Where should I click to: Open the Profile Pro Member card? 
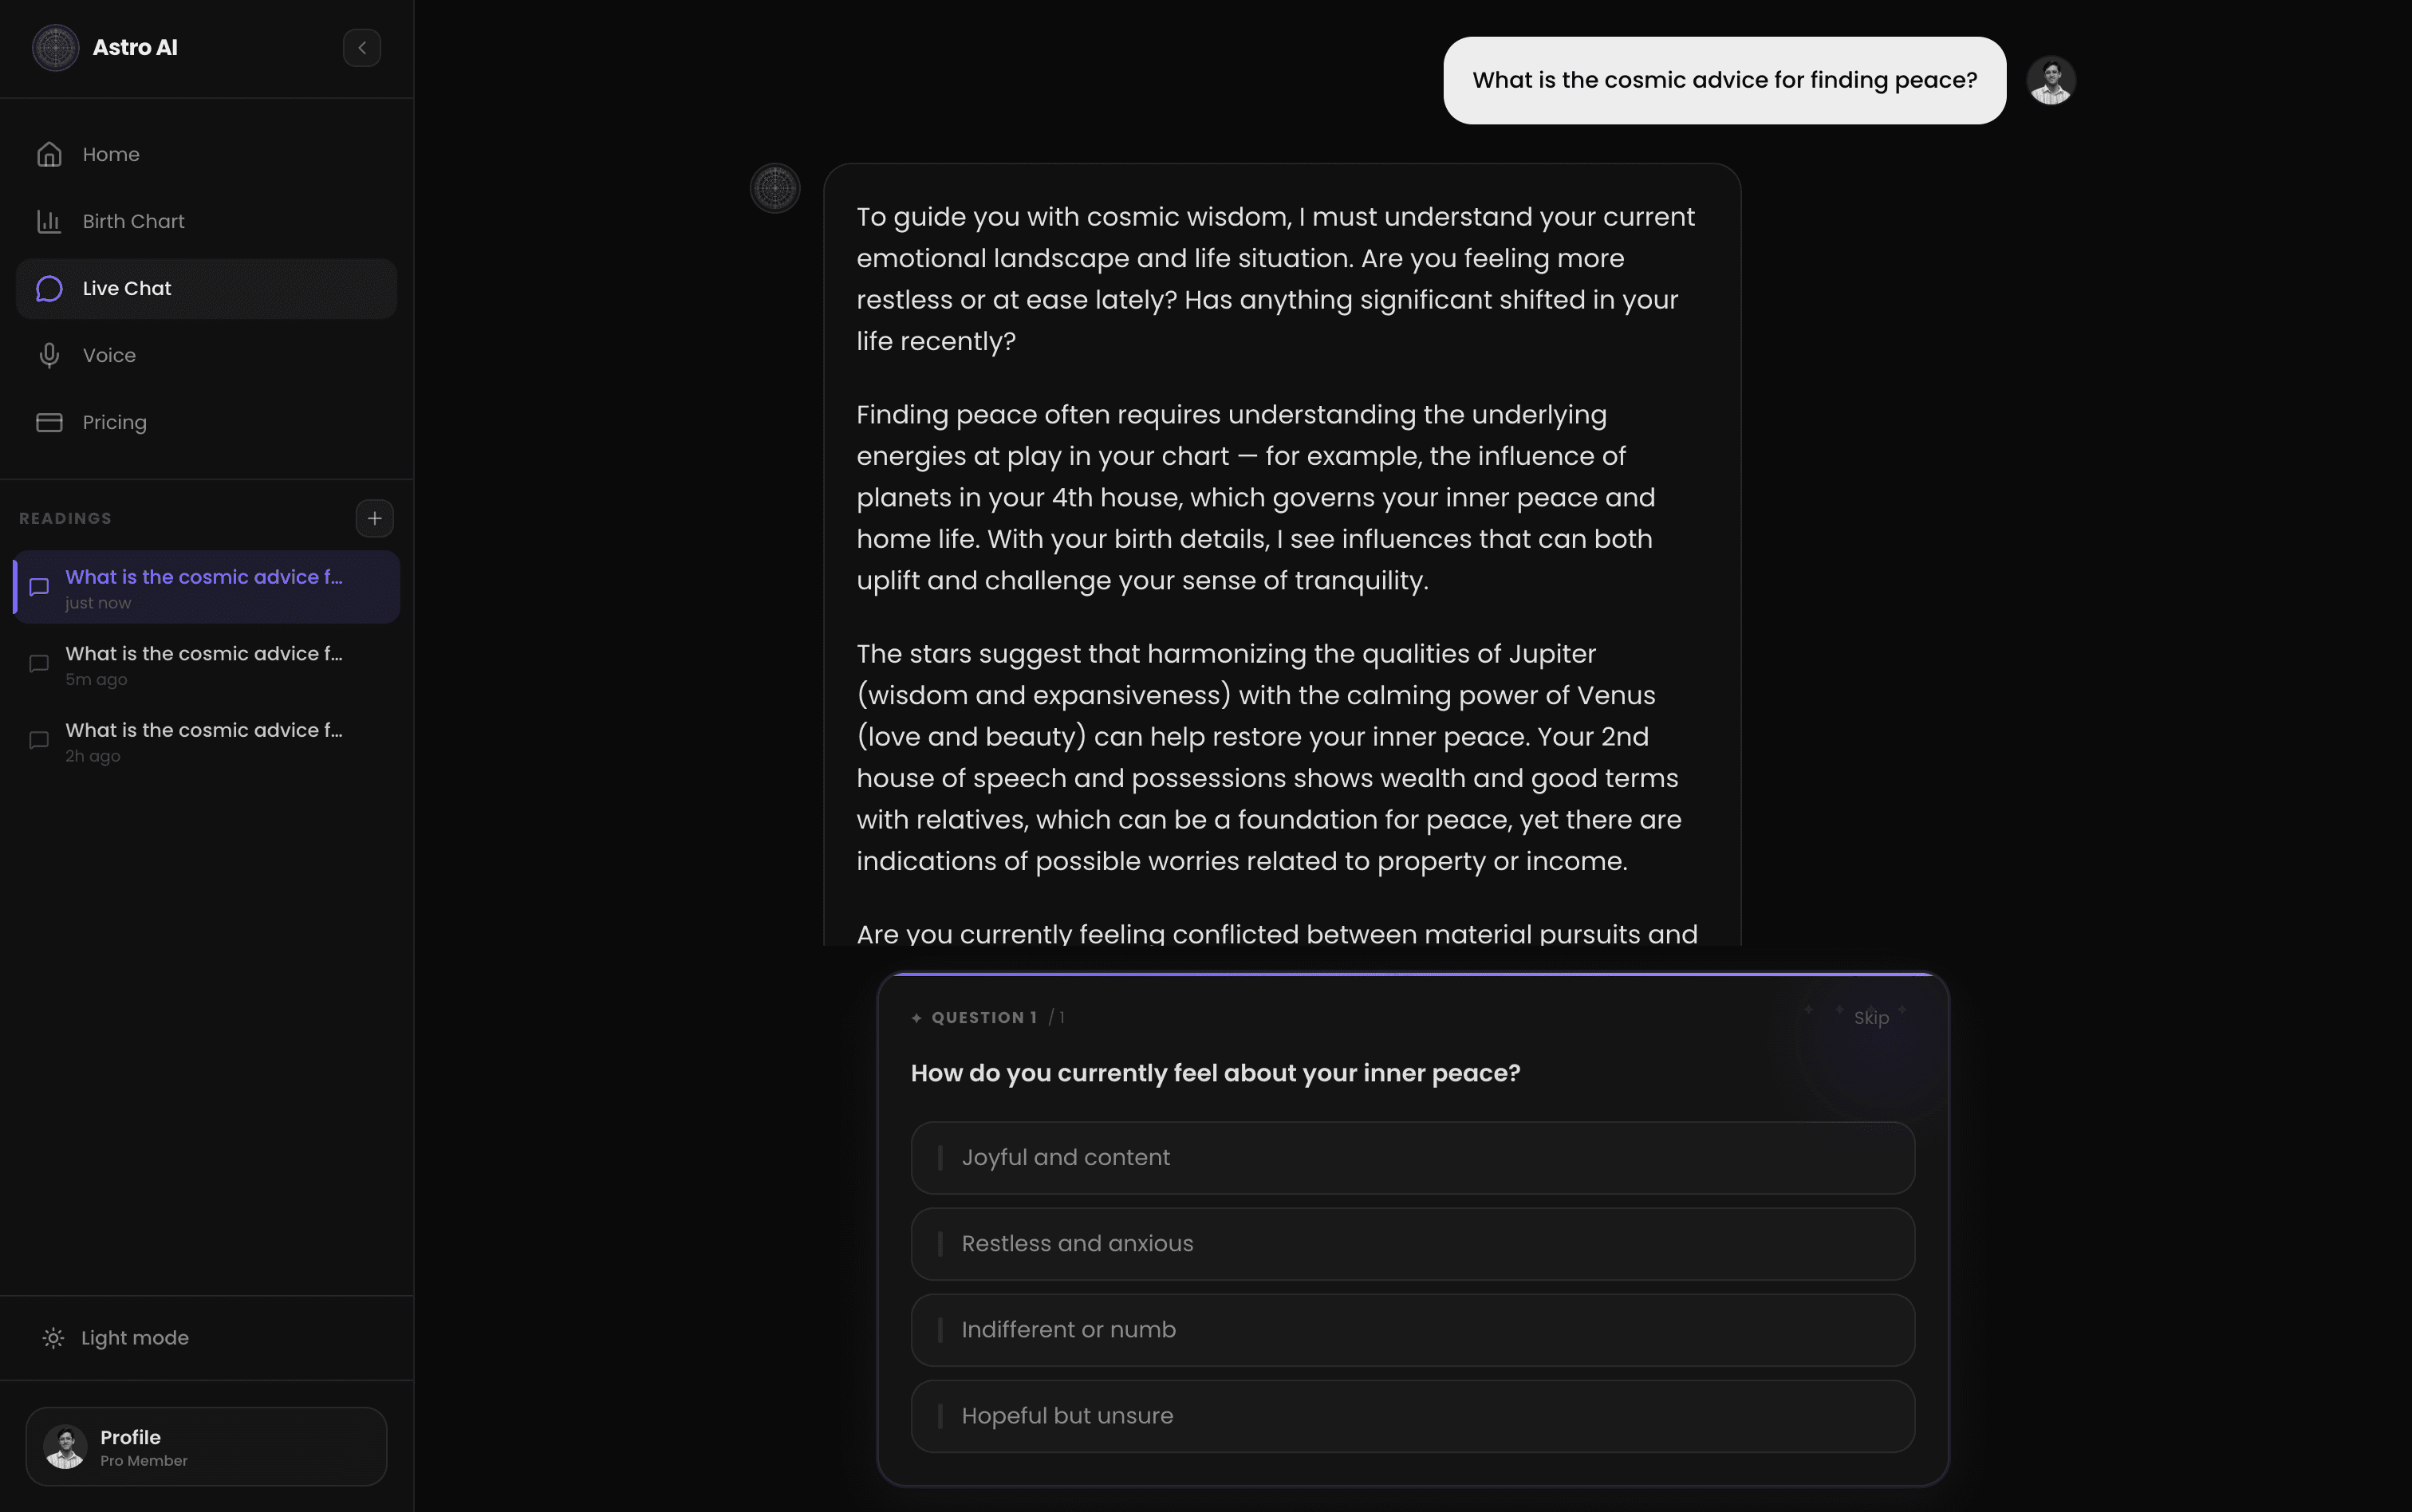[206, 1446]
